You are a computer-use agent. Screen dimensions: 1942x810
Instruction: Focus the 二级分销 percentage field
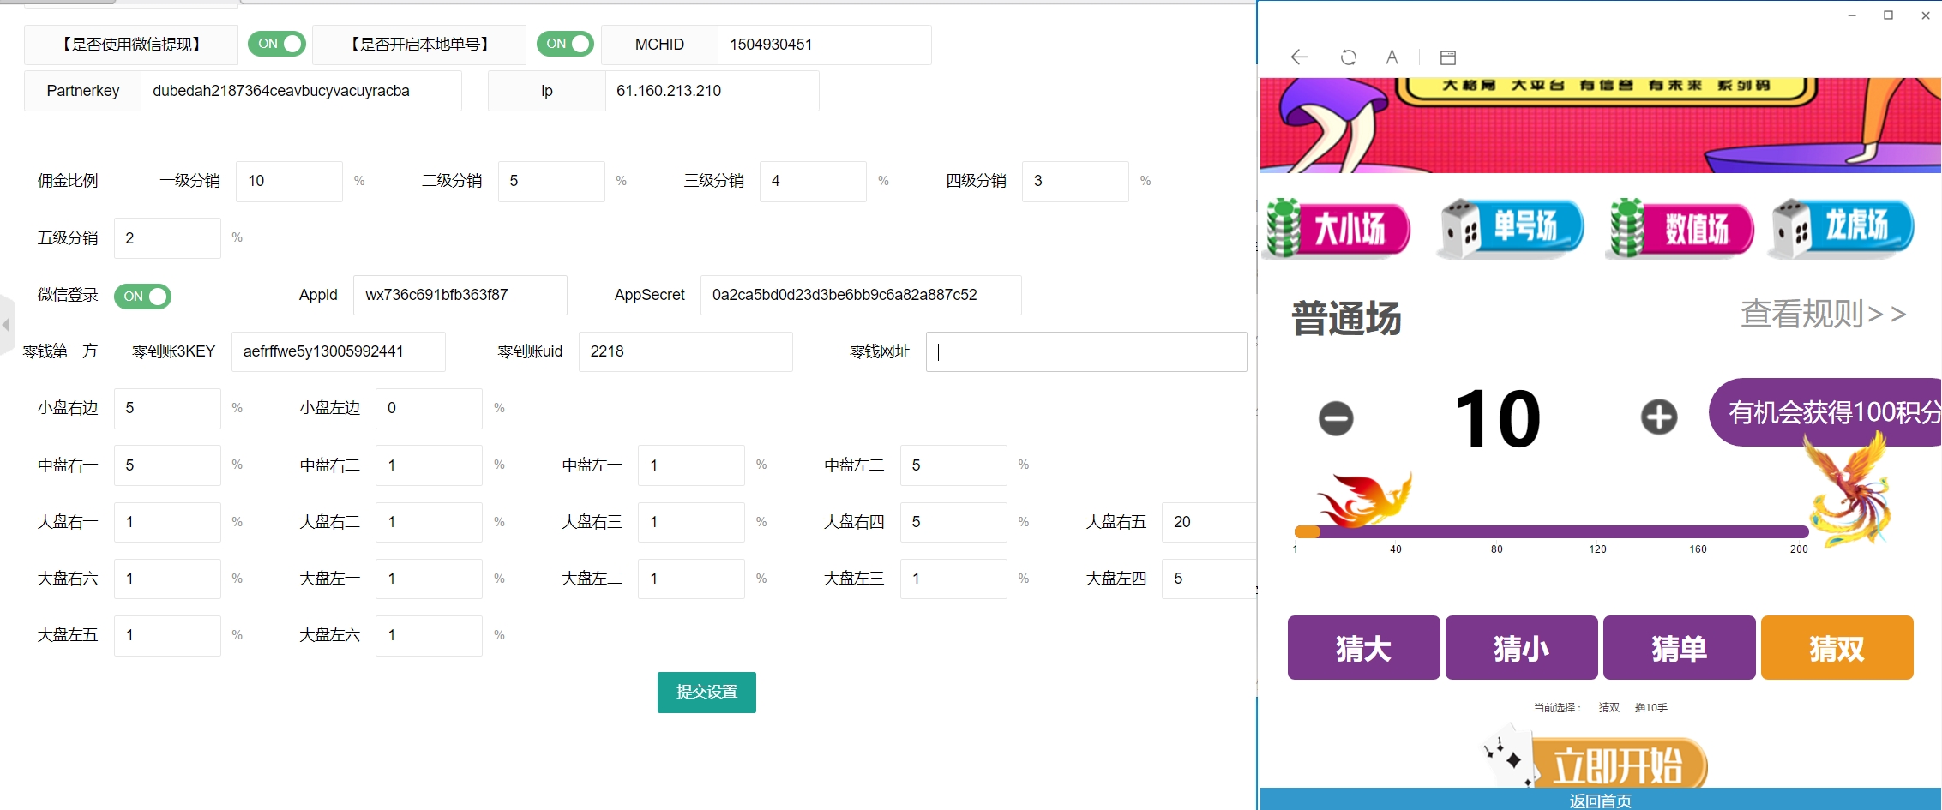coord(551,181)
